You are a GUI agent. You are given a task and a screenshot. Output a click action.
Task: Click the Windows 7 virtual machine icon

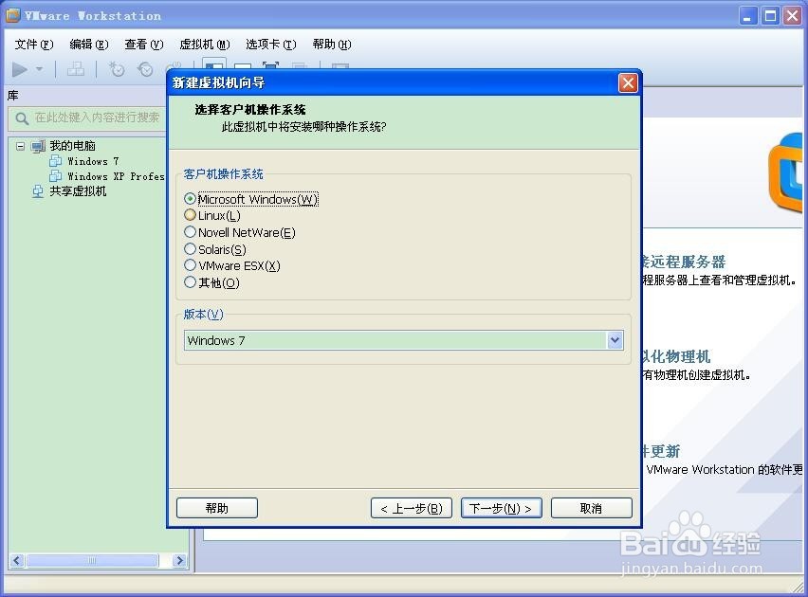tap(55, 161)
